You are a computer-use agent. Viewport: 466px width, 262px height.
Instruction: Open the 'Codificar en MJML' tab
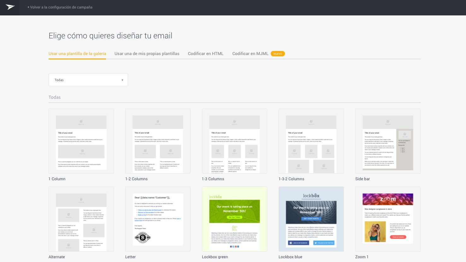click(x=250, y=54)
